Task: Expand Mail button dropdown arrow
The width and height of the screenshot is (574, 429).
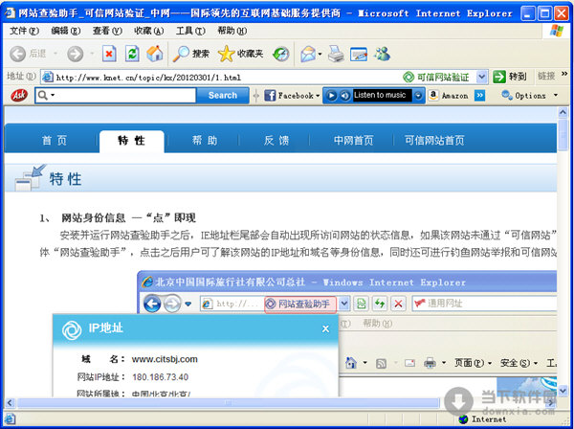Action: point(320,55)
